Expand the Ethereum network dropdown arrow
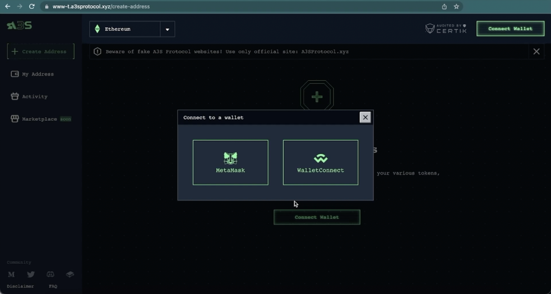Viewport: 551px width, 294px height. point(167,29)
